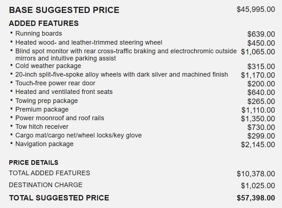Viewport: 282px width, 208px height.
Task: Select Heated wood- and leather-trimmed steering wheel
Action: pos(89,42)
